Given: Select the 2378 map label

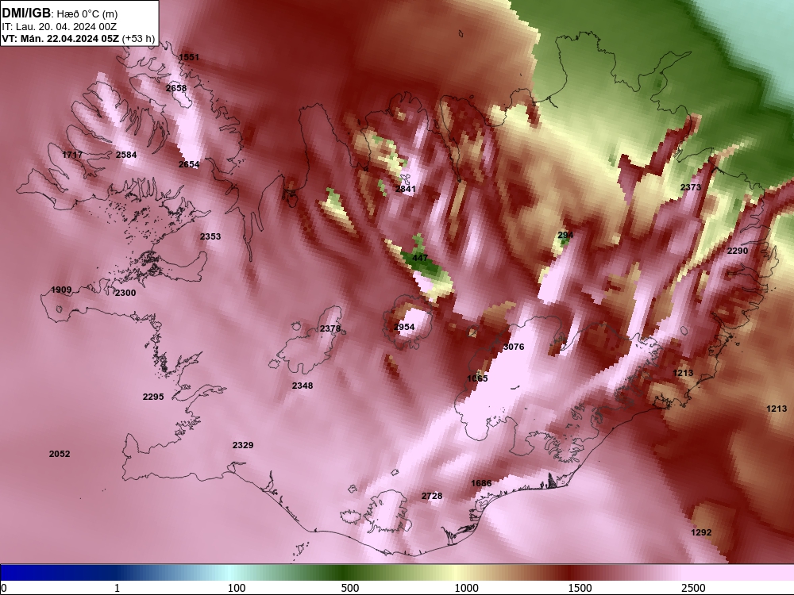Looking at the screenshot, I should coord(330,329).
